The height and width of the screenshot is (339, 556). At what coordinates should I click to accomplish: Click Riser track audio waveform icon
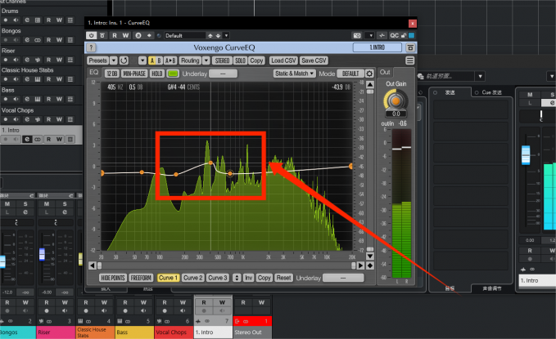pos(37,60)
